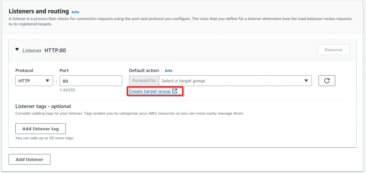Screen dimensions: 366x173
Task: Click the Add listener tag button
Action: coord(40,129)
